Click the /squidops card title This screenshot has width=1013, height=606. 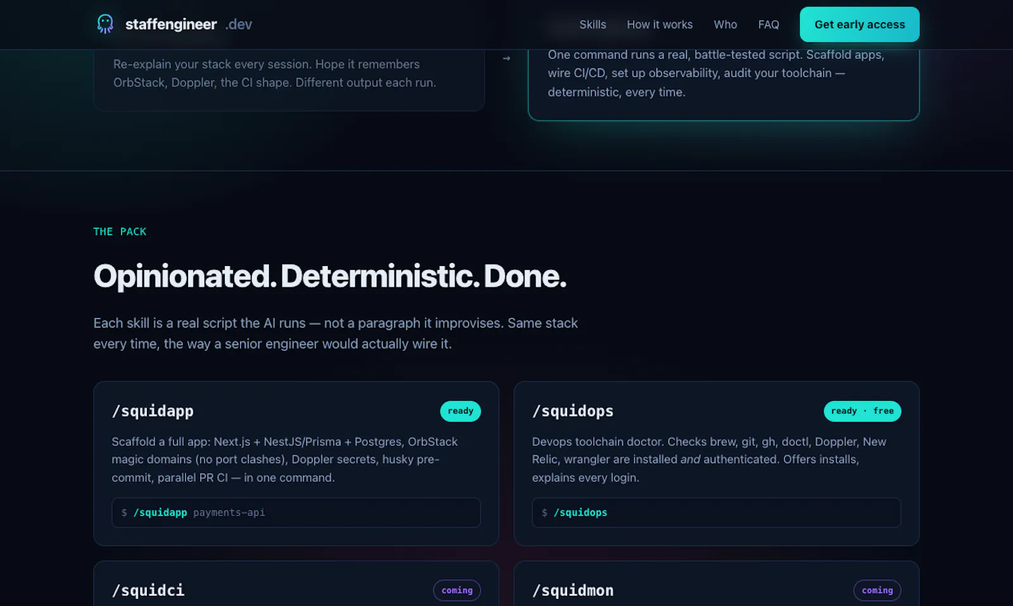point(573,411)
